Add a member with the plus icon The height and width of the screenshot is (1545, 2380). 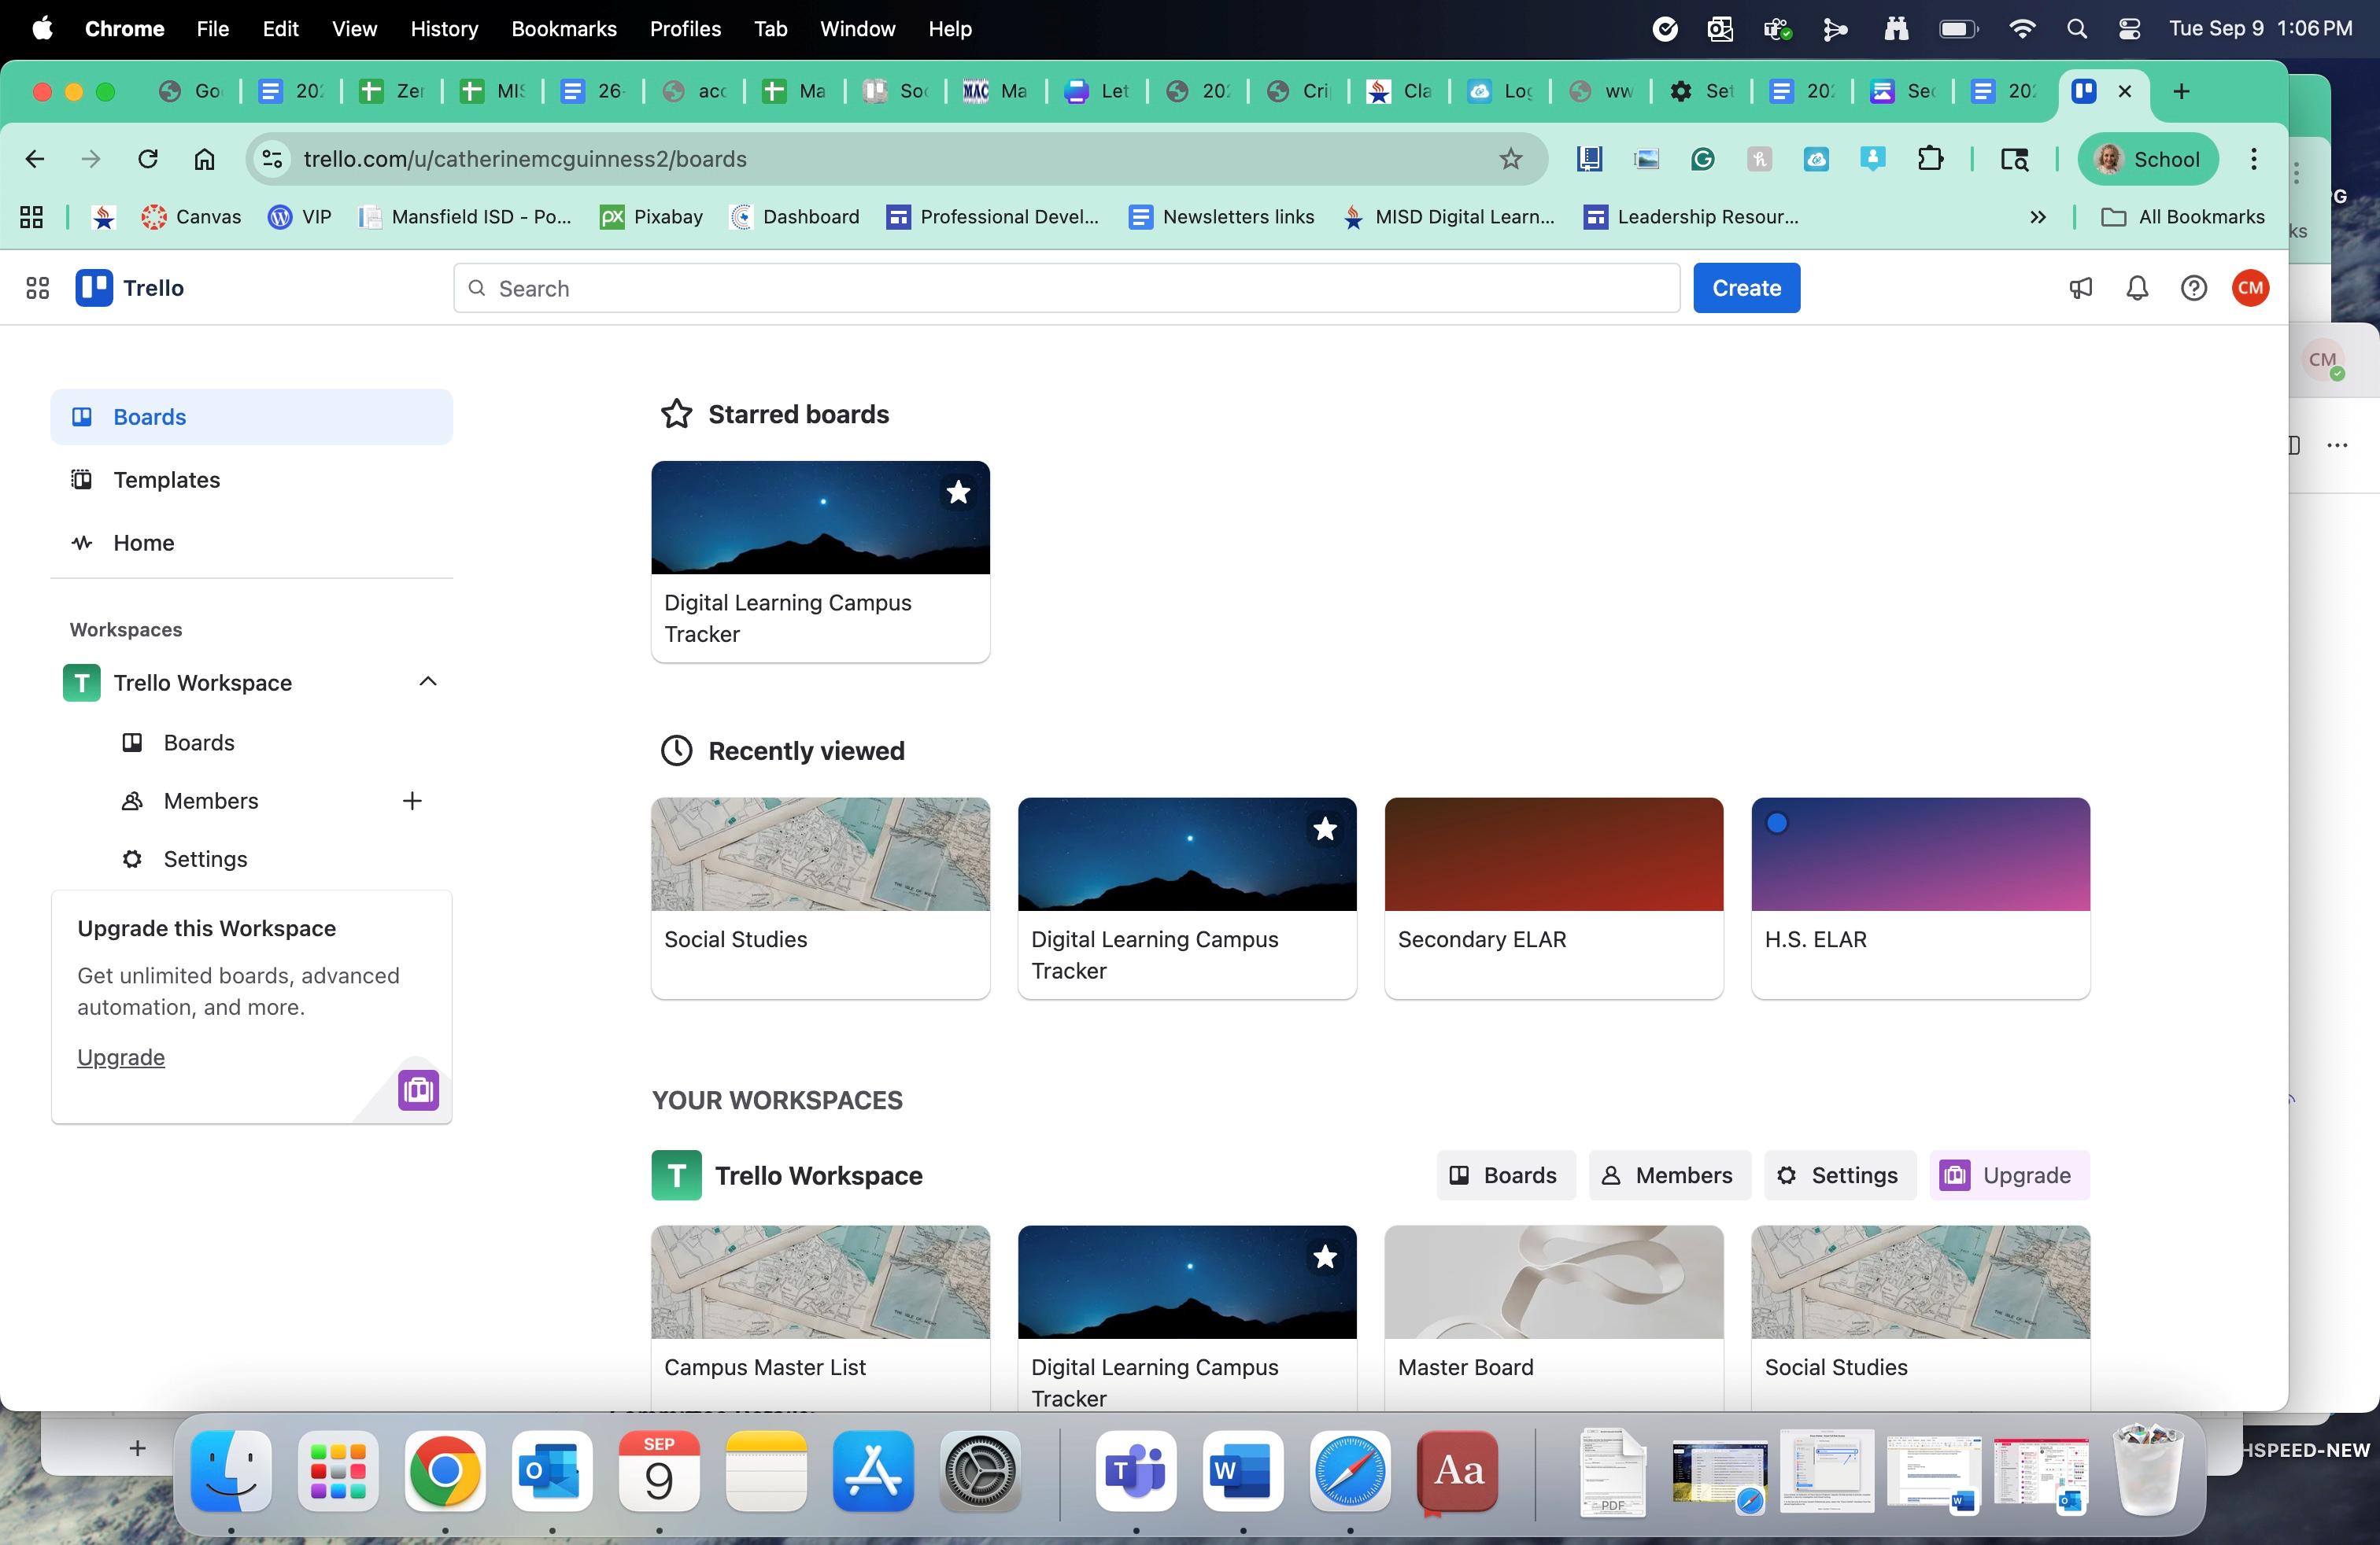point(412,801)
